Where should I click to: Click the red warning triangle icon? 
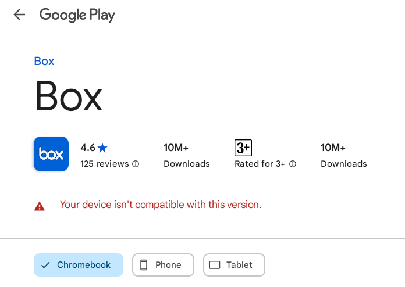40,206
